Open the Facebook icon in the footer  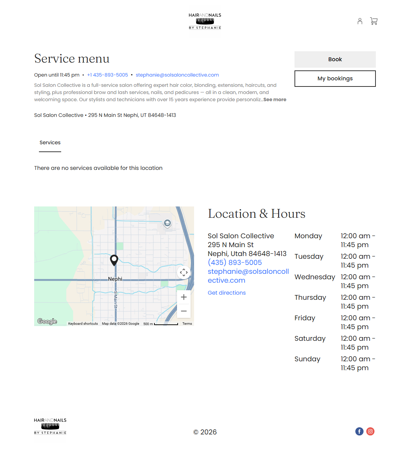point(359,431)
